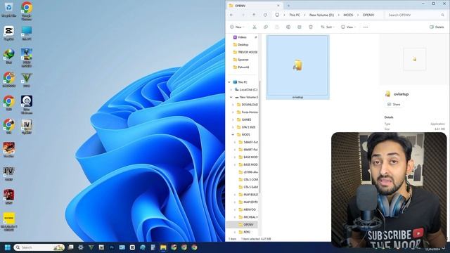450x253 pixels.
Task: Open the View dropdown menu
Action: (349, 27)
